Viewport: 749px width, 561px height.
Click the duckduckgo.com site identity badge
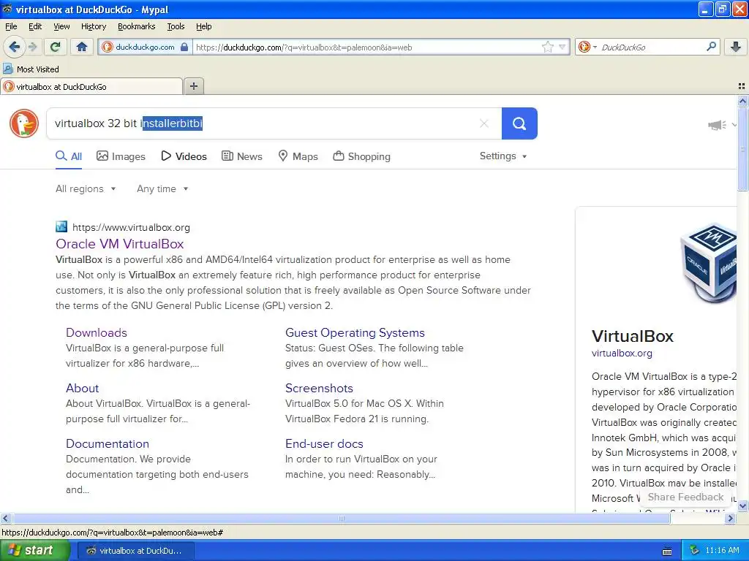pyautogui.click(x=146, y=47)
